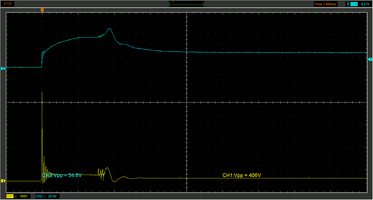Image resolution: width=373 pixels, height=200 pixels.
Task: Toggle the STOP acquisition indicator
Action: pos(8,4)
